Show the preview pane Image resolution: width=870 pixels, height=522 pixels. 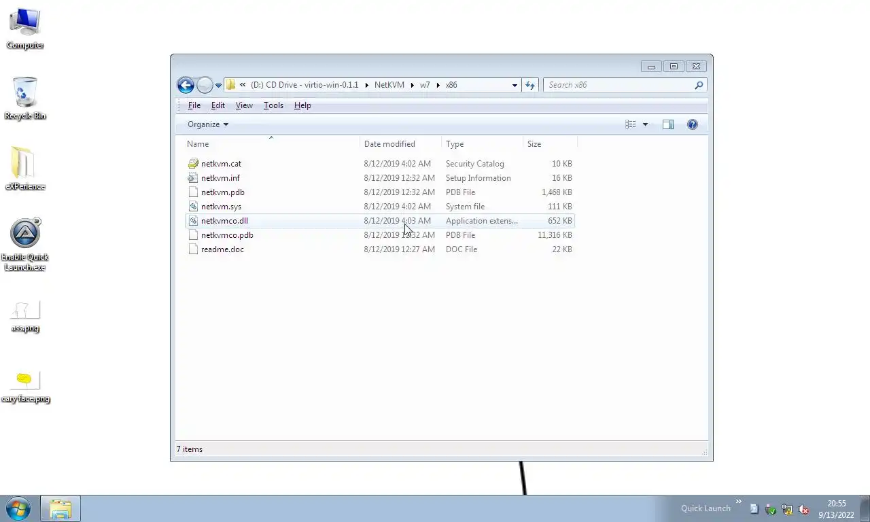pyautogui.click(x=668, y=124)
